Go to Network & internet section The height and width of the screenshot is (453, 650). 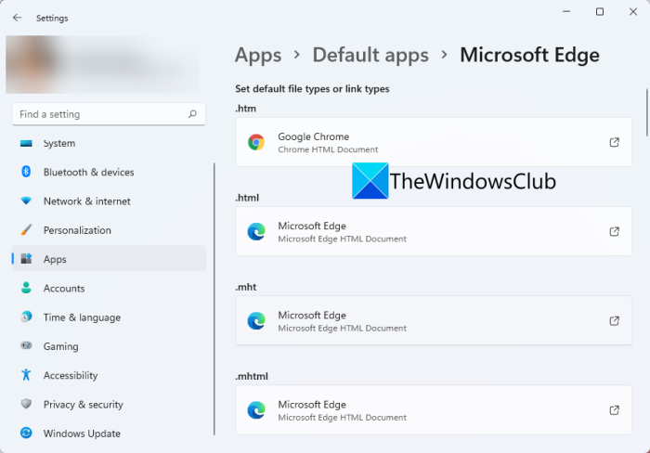click(86, 201)
